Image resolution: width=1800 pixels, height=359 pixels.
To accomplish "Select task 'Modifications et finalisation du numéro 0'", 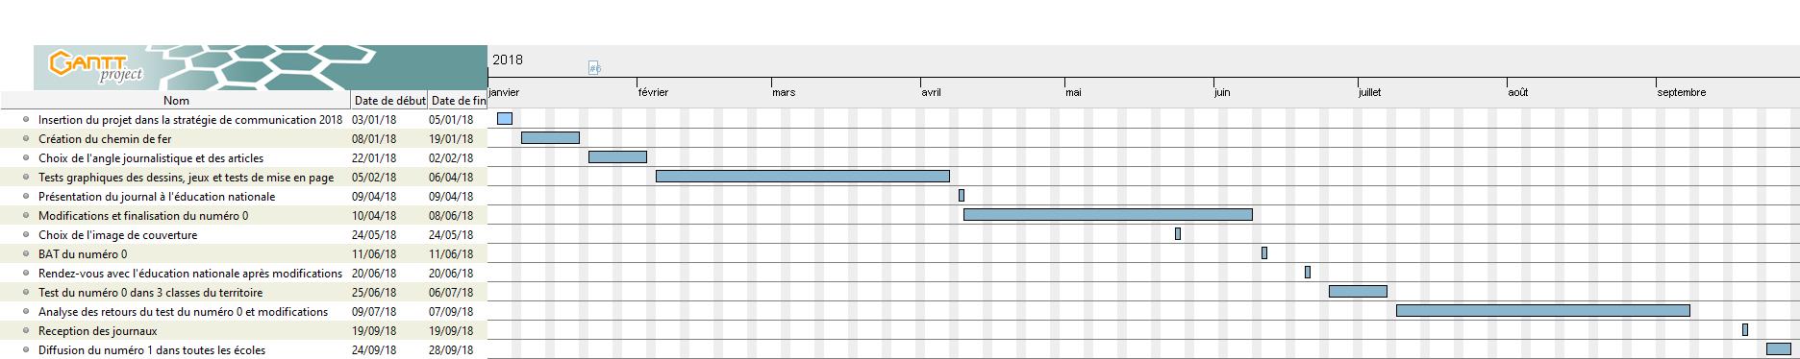I will point(143,216).
